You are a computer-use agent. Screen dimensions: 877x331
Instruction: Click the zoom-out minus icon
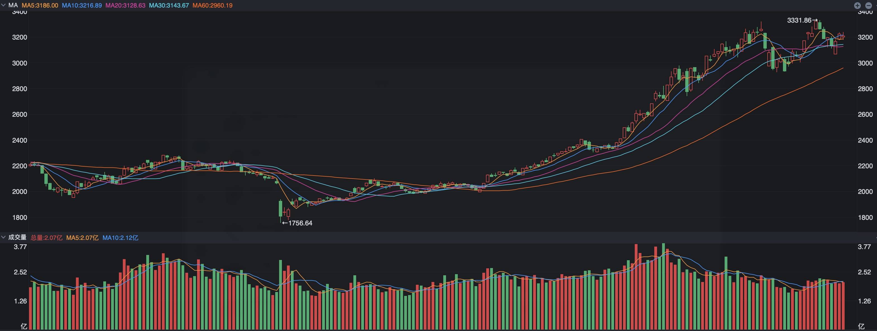click(869, 6)
